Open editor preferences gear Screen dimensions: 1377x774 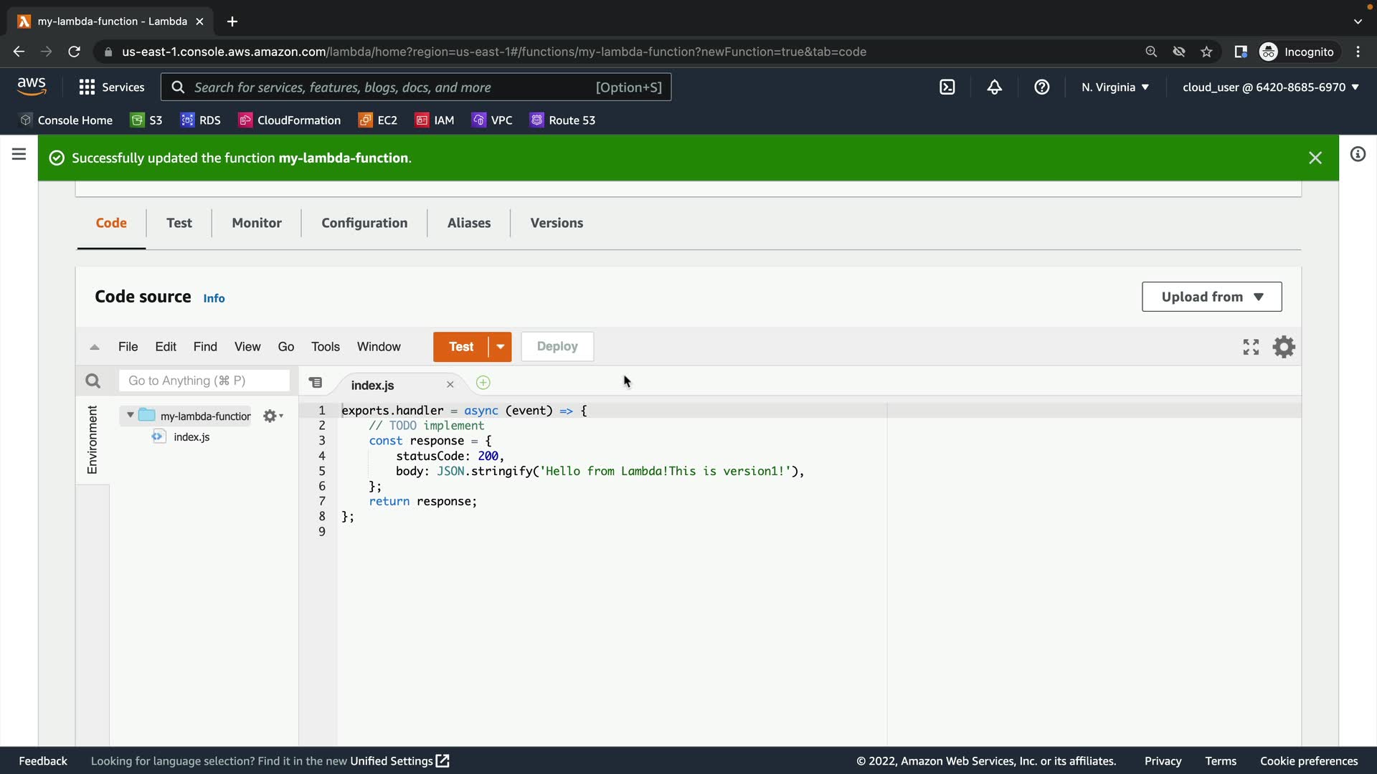[x=1283, y=347]
